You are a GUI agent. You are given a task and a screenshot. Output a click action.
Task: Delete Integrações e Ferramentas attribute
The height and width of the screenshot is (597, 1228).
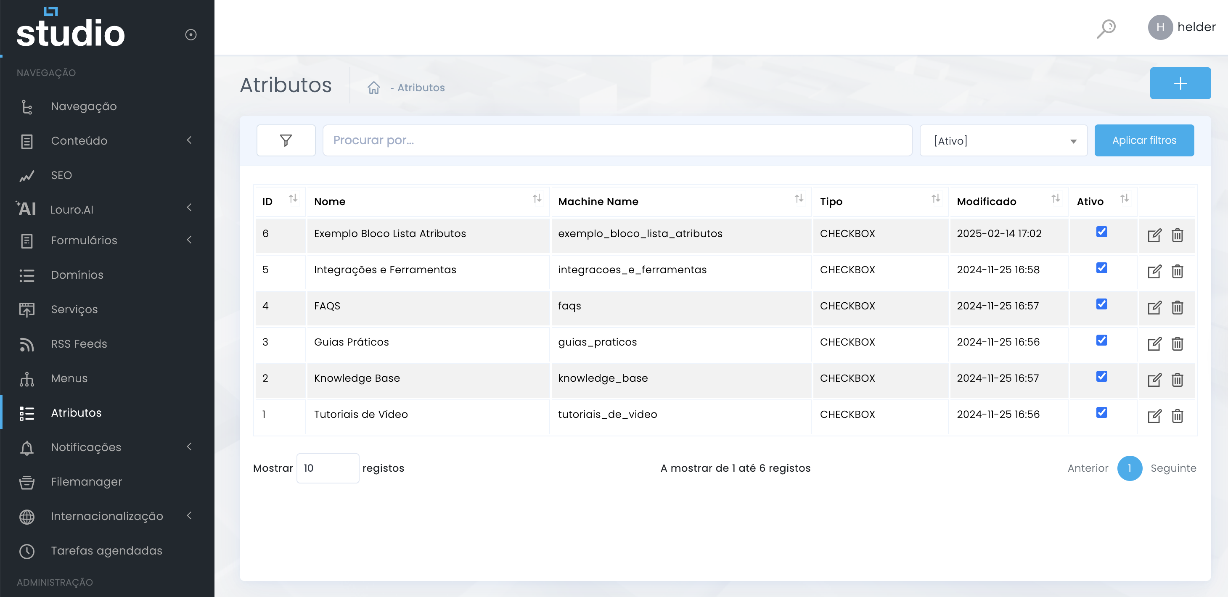tap(1177, 272)
